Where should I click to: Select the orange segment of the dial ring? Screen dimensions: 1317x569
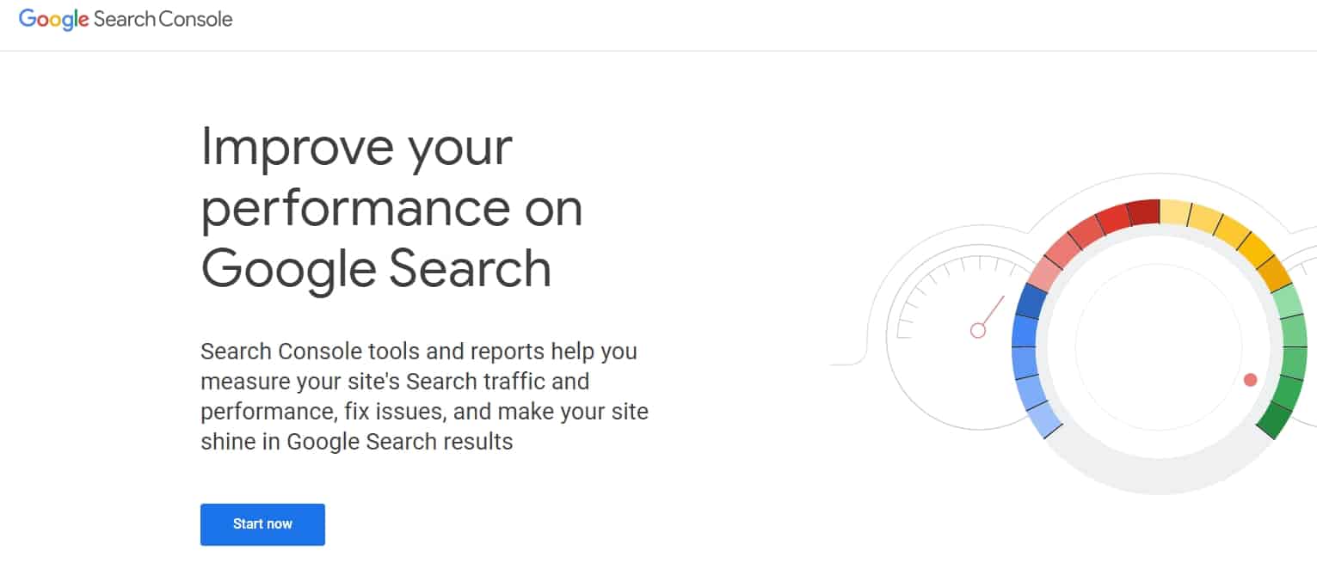point(1274,272)
